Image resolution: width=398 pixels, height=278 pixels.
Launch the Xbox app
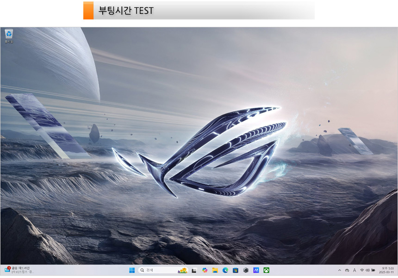pyautogui.click(x=267, y=270)
